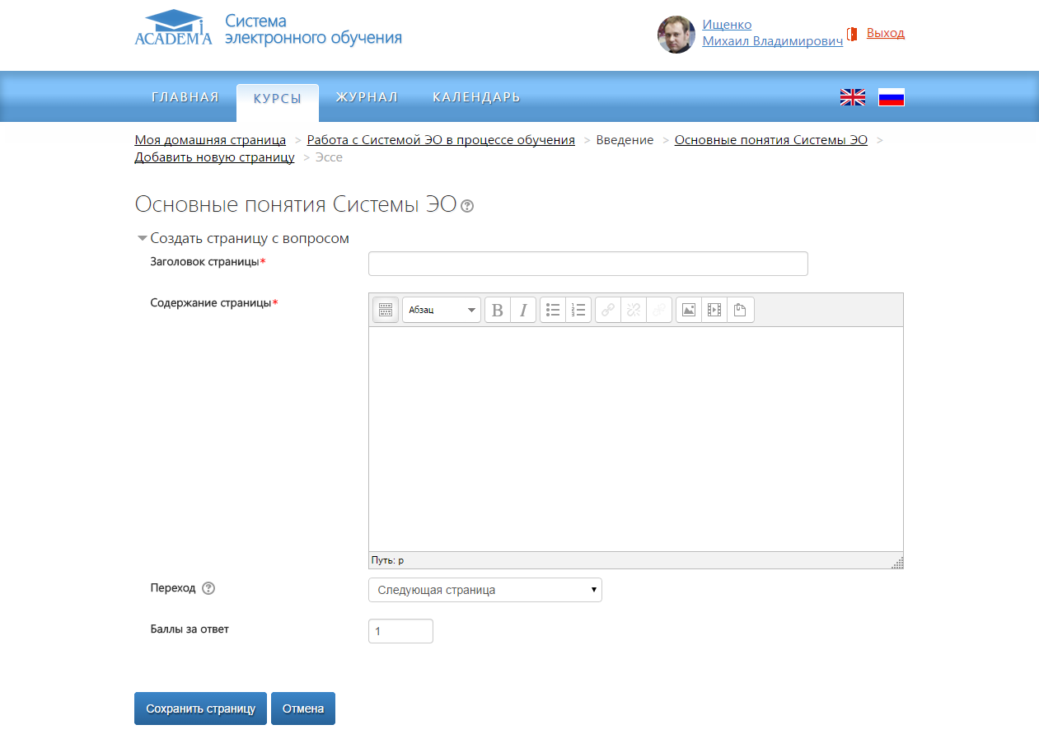Collapse the Создать страницу с вопросом section
This screenshot has height=739, width=1039.
(143, 239)
